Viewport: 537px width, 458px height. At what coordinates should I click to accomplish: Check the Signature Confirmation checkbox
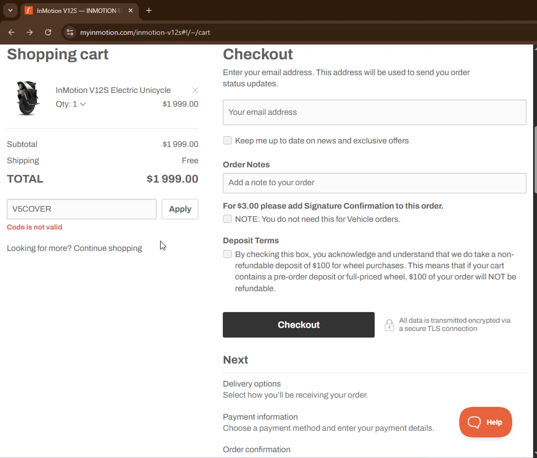(227, 219)
